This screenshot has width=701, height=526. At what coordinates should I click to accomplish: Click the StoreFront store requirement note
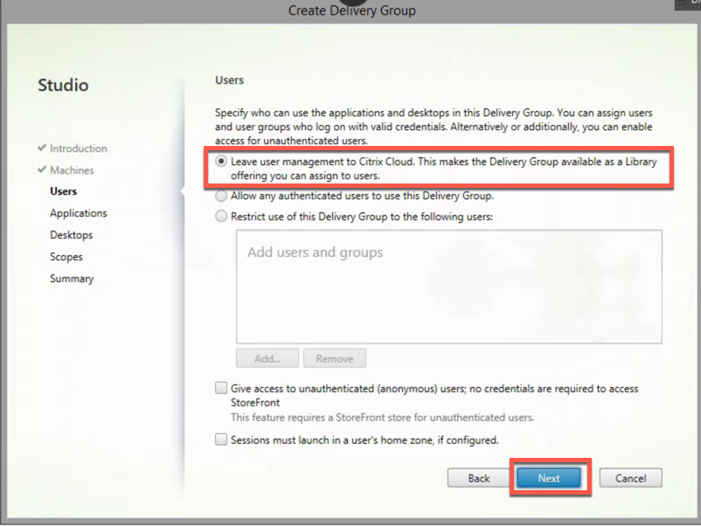[x=382, y=418]
